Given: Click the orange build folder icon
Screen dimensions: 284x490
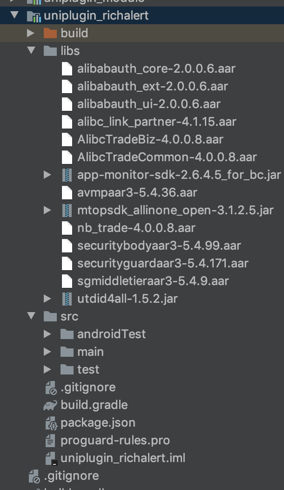Looking at the screenshot, I should [x=50, y=33].
